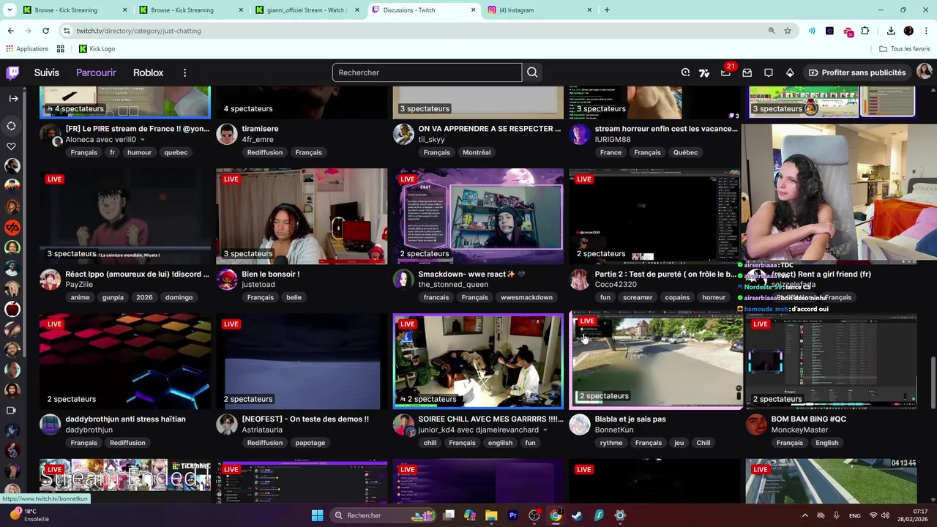The width and height of the screenshot is (937, 527).
Task: Open SOIREE CHILL AVEC MES GARRRRS thumbnail
Action: tap(478, 361)
